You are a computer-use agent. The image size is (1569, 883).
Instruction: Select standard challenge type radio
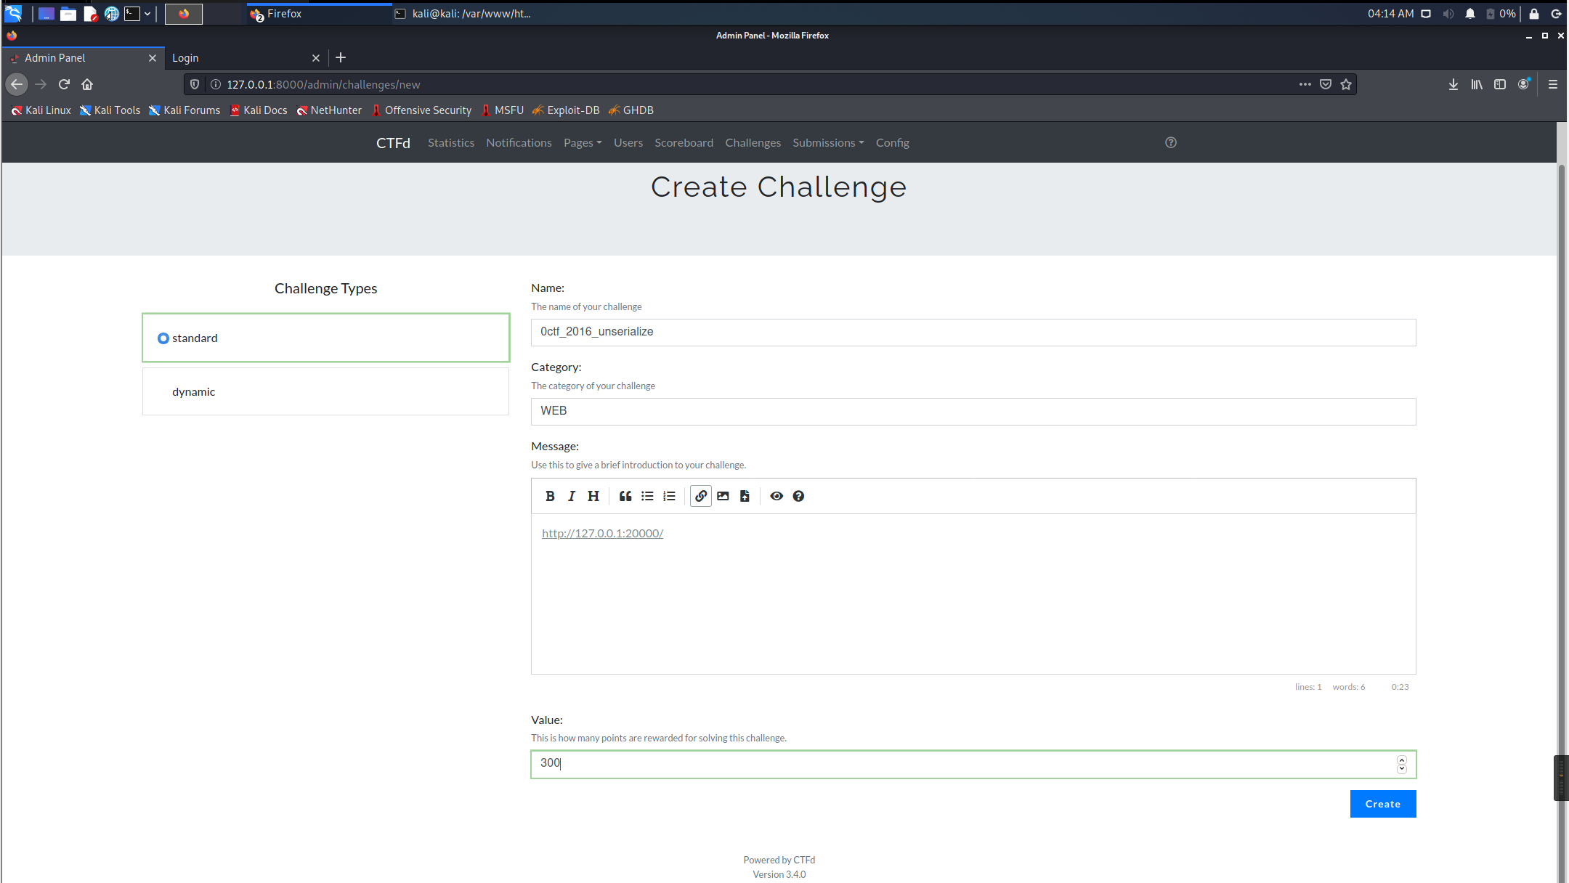click(163, 338)
